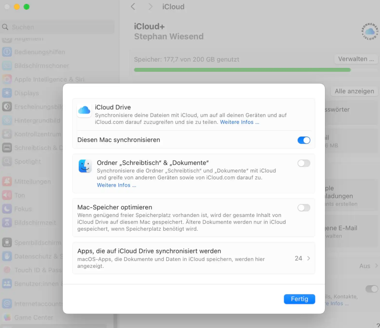Click the Finder icon beside Schreibtisch & Dokumente
The image size is (380, 328).
(x=85, y=166)
